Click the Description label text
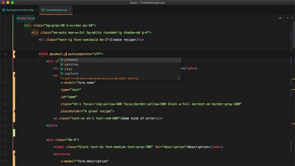The width and height of the screenshot is (295, 166). [198, 147]
